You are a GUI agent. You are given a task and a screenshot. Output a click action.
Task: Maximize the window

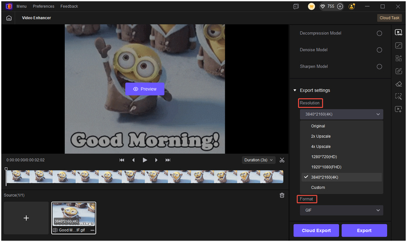pos(383,6)
